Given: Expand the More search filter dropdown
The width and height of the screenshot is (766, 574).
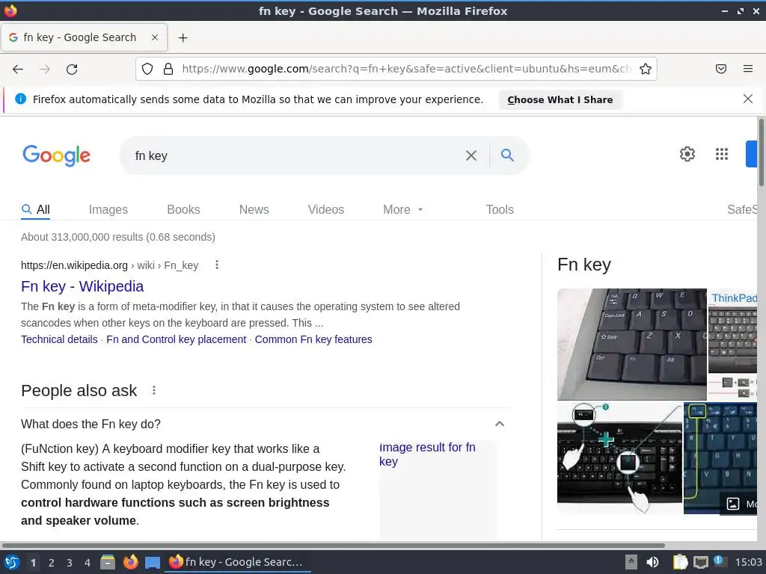Looking at the screenshot, I should pos(402,209).
